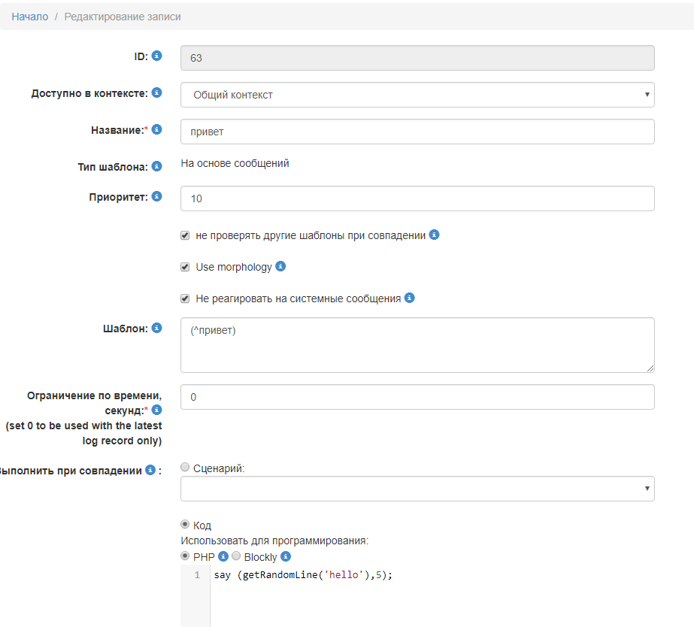Image resolution: width=694 pixels, height=627 pixels.
Task: Uncheck Не реагировать на системные сообщения
Action: point(184,298)
